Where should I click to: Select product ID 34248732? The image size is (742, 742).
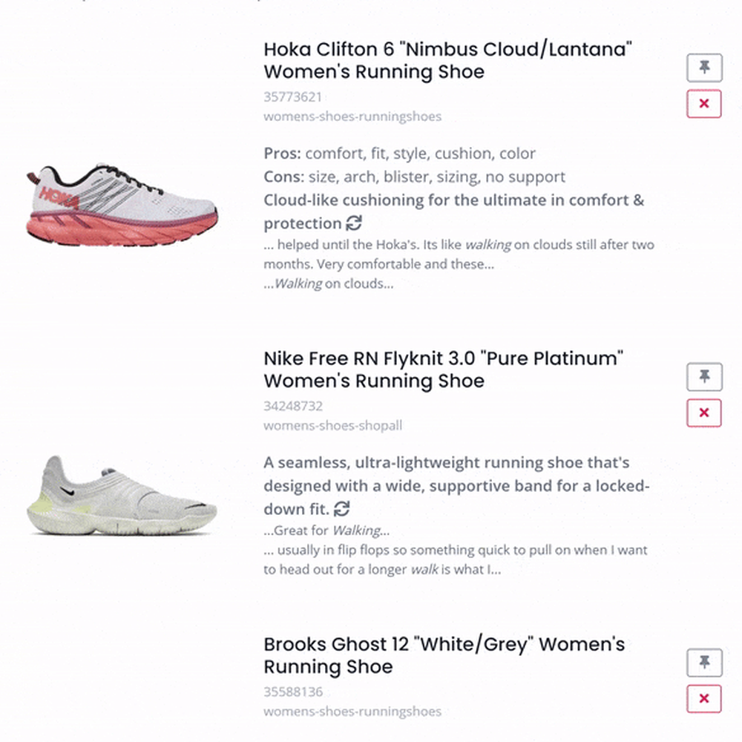pos(293,406)
